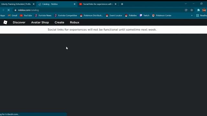The height and width of the screenshot is (116, 207).
Task: Open the Pokémon Center bookmark
Action: click(x=162, y=15)
